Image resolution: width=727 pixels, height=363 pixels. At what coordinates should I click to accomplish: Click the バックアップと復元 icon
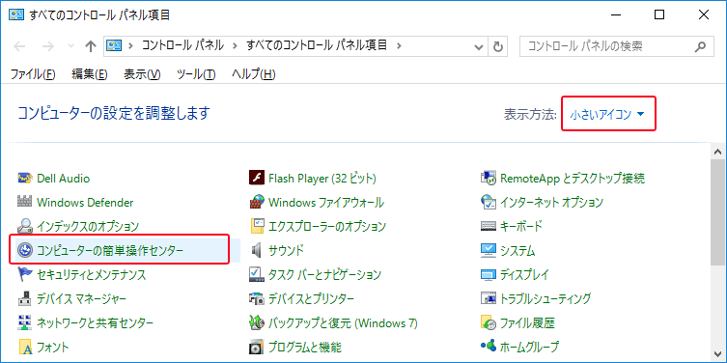257,322
